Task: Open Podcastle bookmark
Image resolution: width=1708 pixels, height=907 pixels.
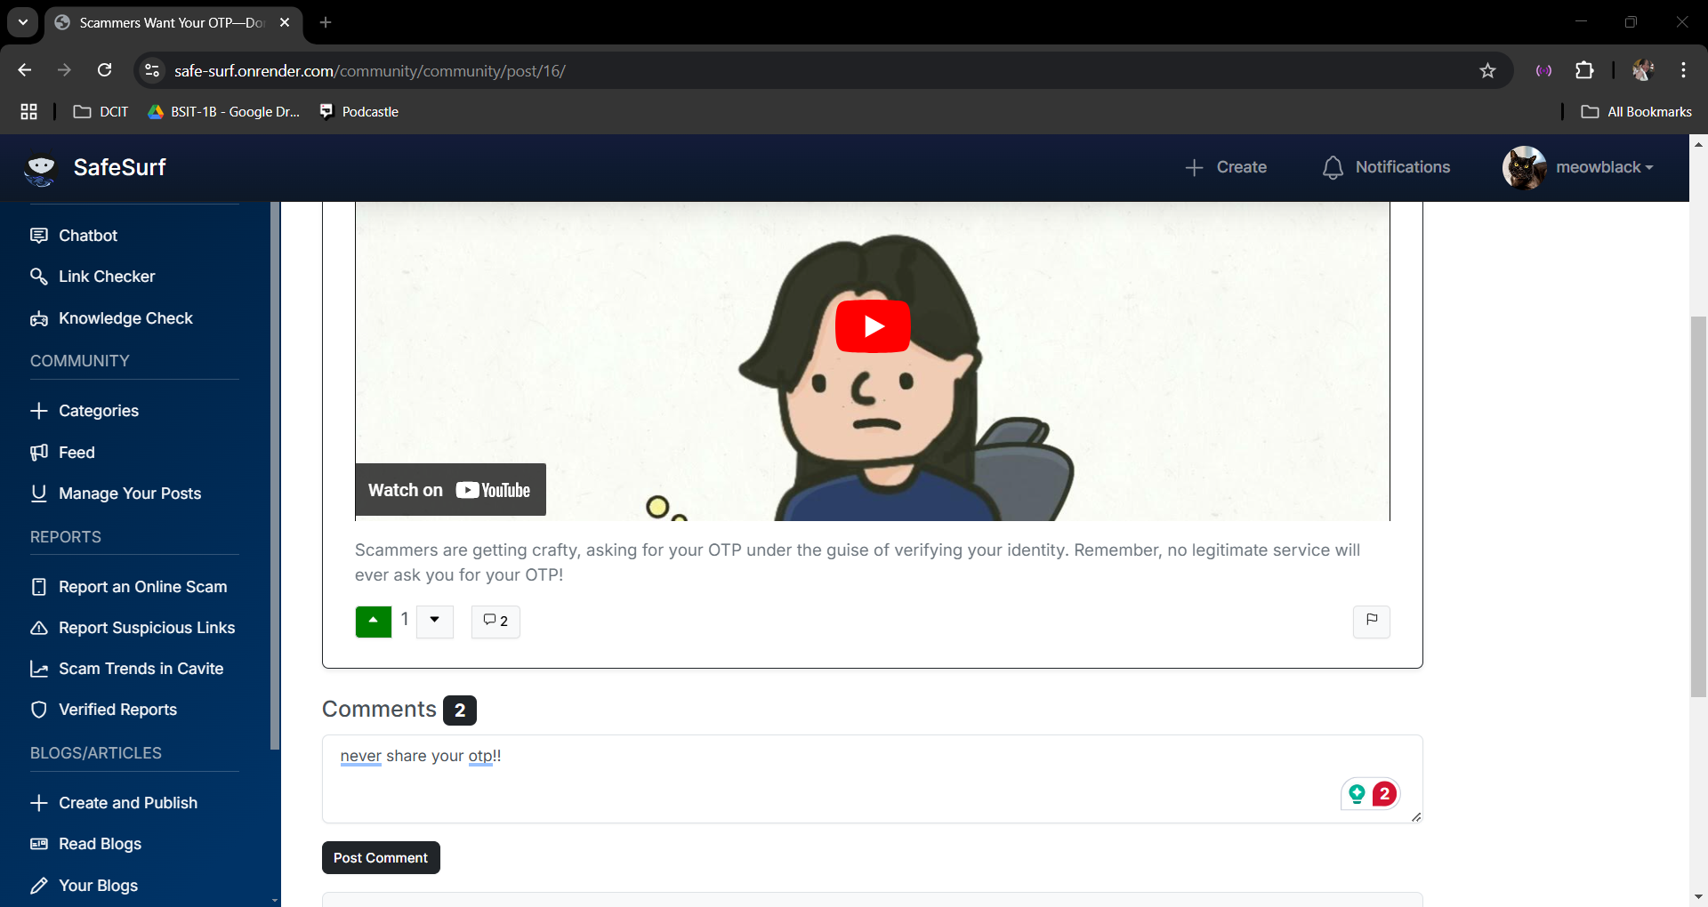Action: coord(359,112)
